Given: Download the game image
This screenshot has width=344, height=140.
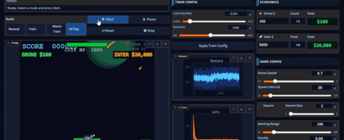Looking at the screenshot, I should click(157, 44).
